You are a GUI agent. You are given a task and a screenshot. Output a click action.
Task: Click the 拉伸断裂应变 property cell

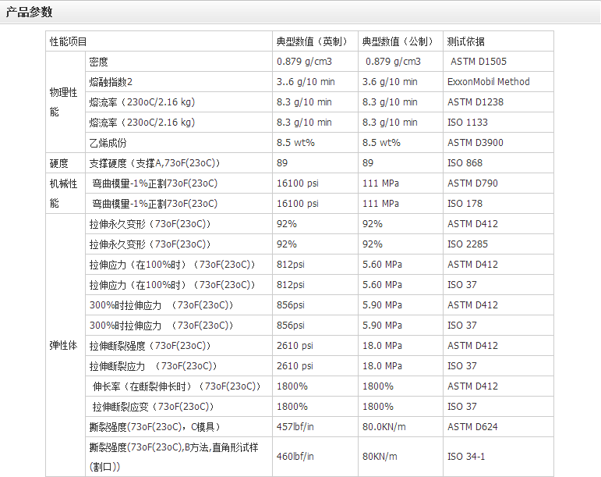point(179,407)
